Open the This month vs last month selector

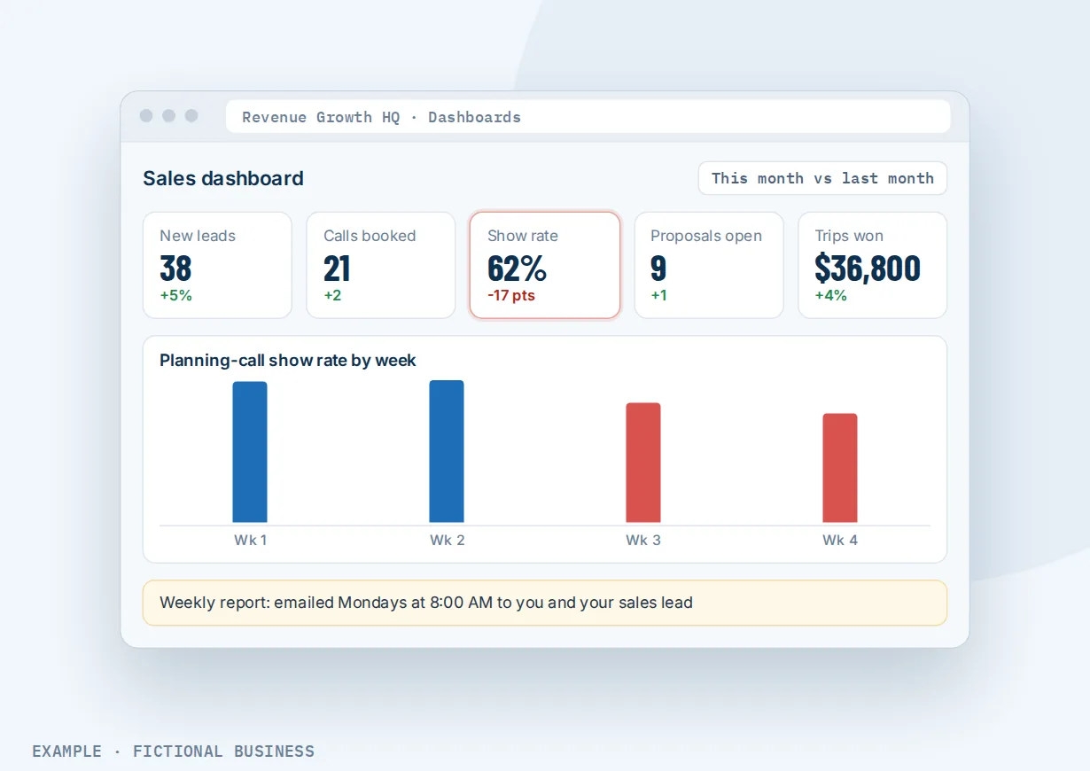[x=822, y=178]
